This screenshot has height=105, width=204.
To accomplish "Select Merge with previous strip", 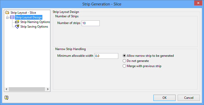I will click(x=124, y=66).
